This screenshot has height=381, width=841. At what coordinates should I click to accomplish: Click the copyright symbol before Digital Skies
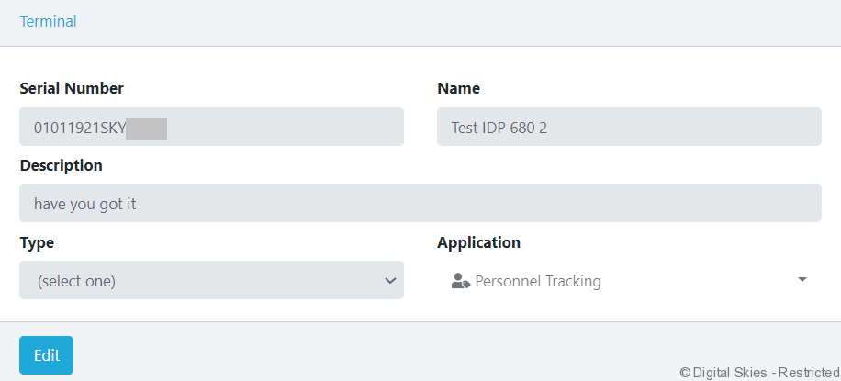point(685,372)
